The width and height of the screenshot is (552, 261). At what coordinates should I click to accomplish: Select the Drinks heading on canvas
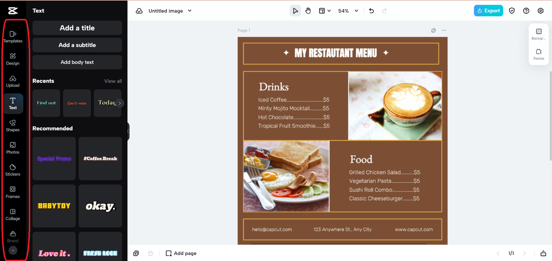coord(274,87)
